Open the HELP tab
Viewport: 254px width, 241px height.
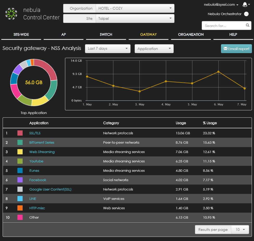click(x=233, y=35)
